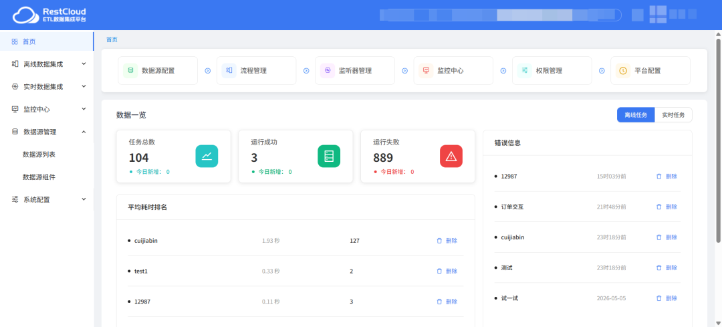Viewport: 722px width, 327px height.
Task: Click the green 运行成功 list icon
Action: coord(329,156)
